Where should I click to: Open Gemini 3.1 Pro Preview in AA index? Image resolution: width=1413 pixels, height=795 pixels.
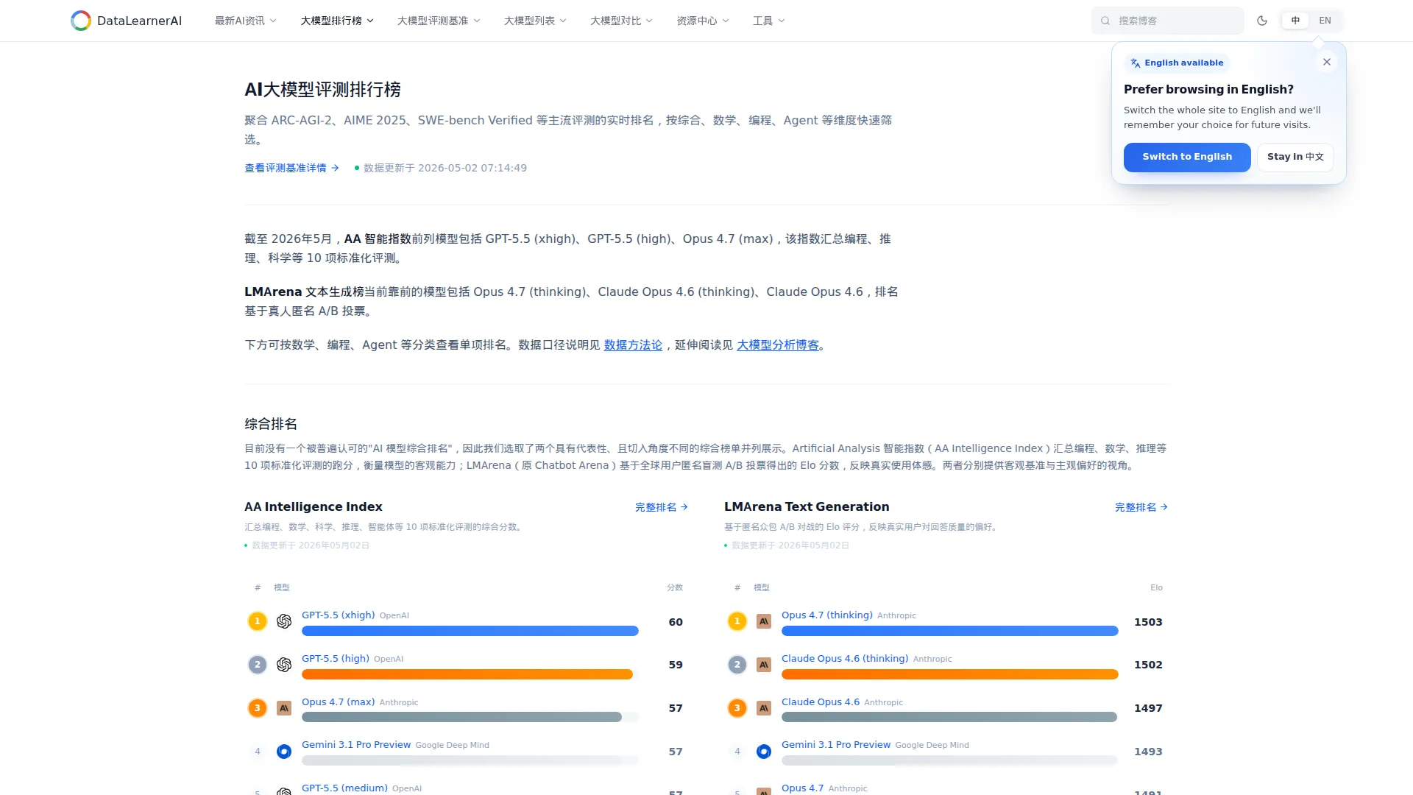coord(356,745)
